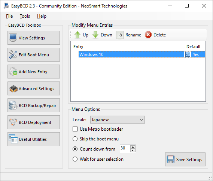
Task: Select Wait for user selection option
Action: tap(75, 159)
